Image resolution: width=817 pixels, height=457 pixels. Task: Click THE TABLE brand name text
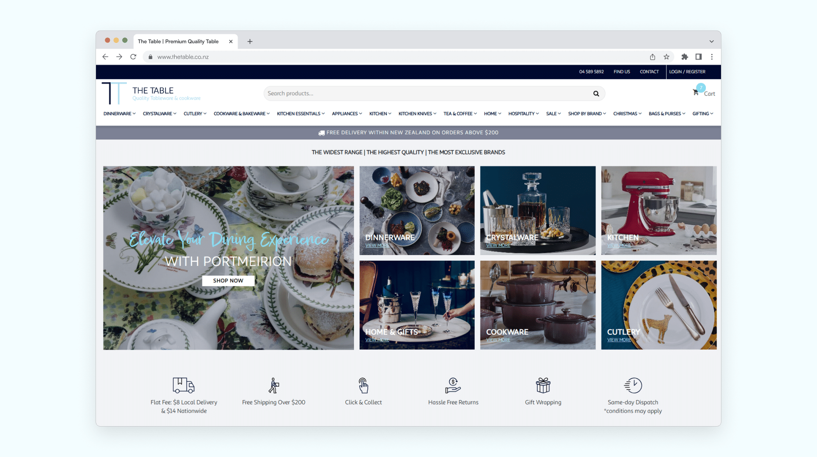point(153,90)
